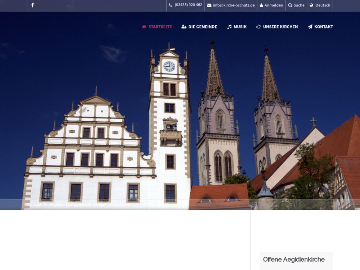Click the home icon beside Startseite
Screen dimensions: 360x270
pos(144,27)
